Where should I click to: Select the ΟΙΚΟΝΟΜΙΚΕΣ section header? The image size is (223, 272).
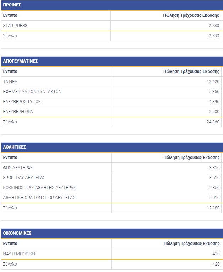[x=17, y=233]
